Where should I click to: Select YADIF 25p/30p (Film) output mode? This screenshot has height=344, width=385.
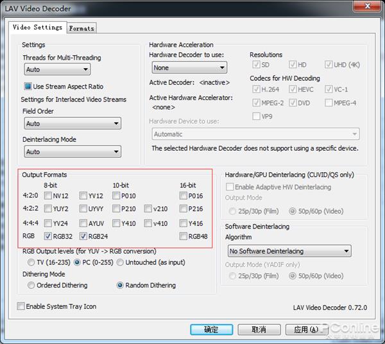point(232,276)
